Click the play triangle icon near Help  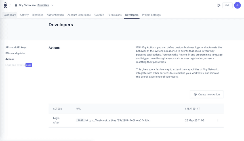point(219,5)
